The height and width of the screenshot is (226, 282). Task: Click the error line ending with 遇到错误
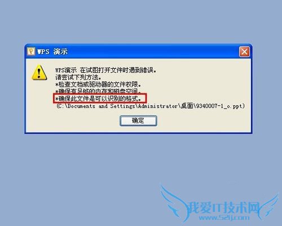click(106, 70)
